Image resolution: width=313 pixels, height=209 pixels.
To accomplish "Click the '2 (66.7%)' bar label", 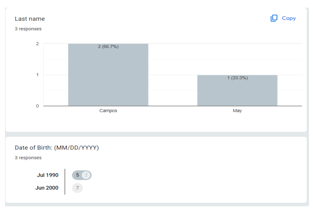I will click(108, 47).
